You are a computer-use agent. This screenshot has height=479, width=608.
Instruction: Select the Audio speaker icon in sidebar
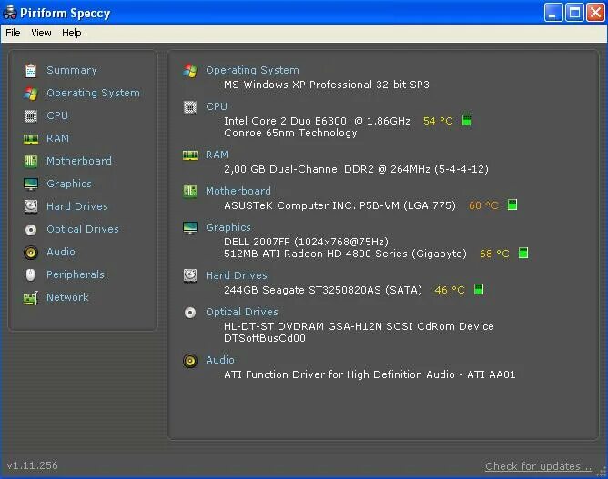(x=31, y=253)
